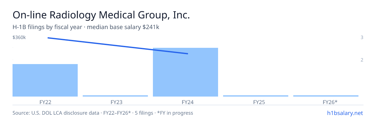Select the small FY25 bar

click(256, 96)
